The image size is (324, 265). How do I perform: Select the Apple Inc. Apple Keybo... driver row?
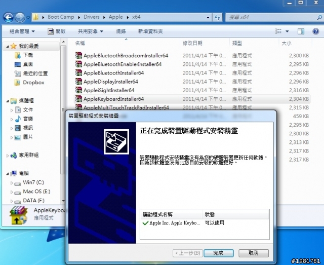[205, 223]
